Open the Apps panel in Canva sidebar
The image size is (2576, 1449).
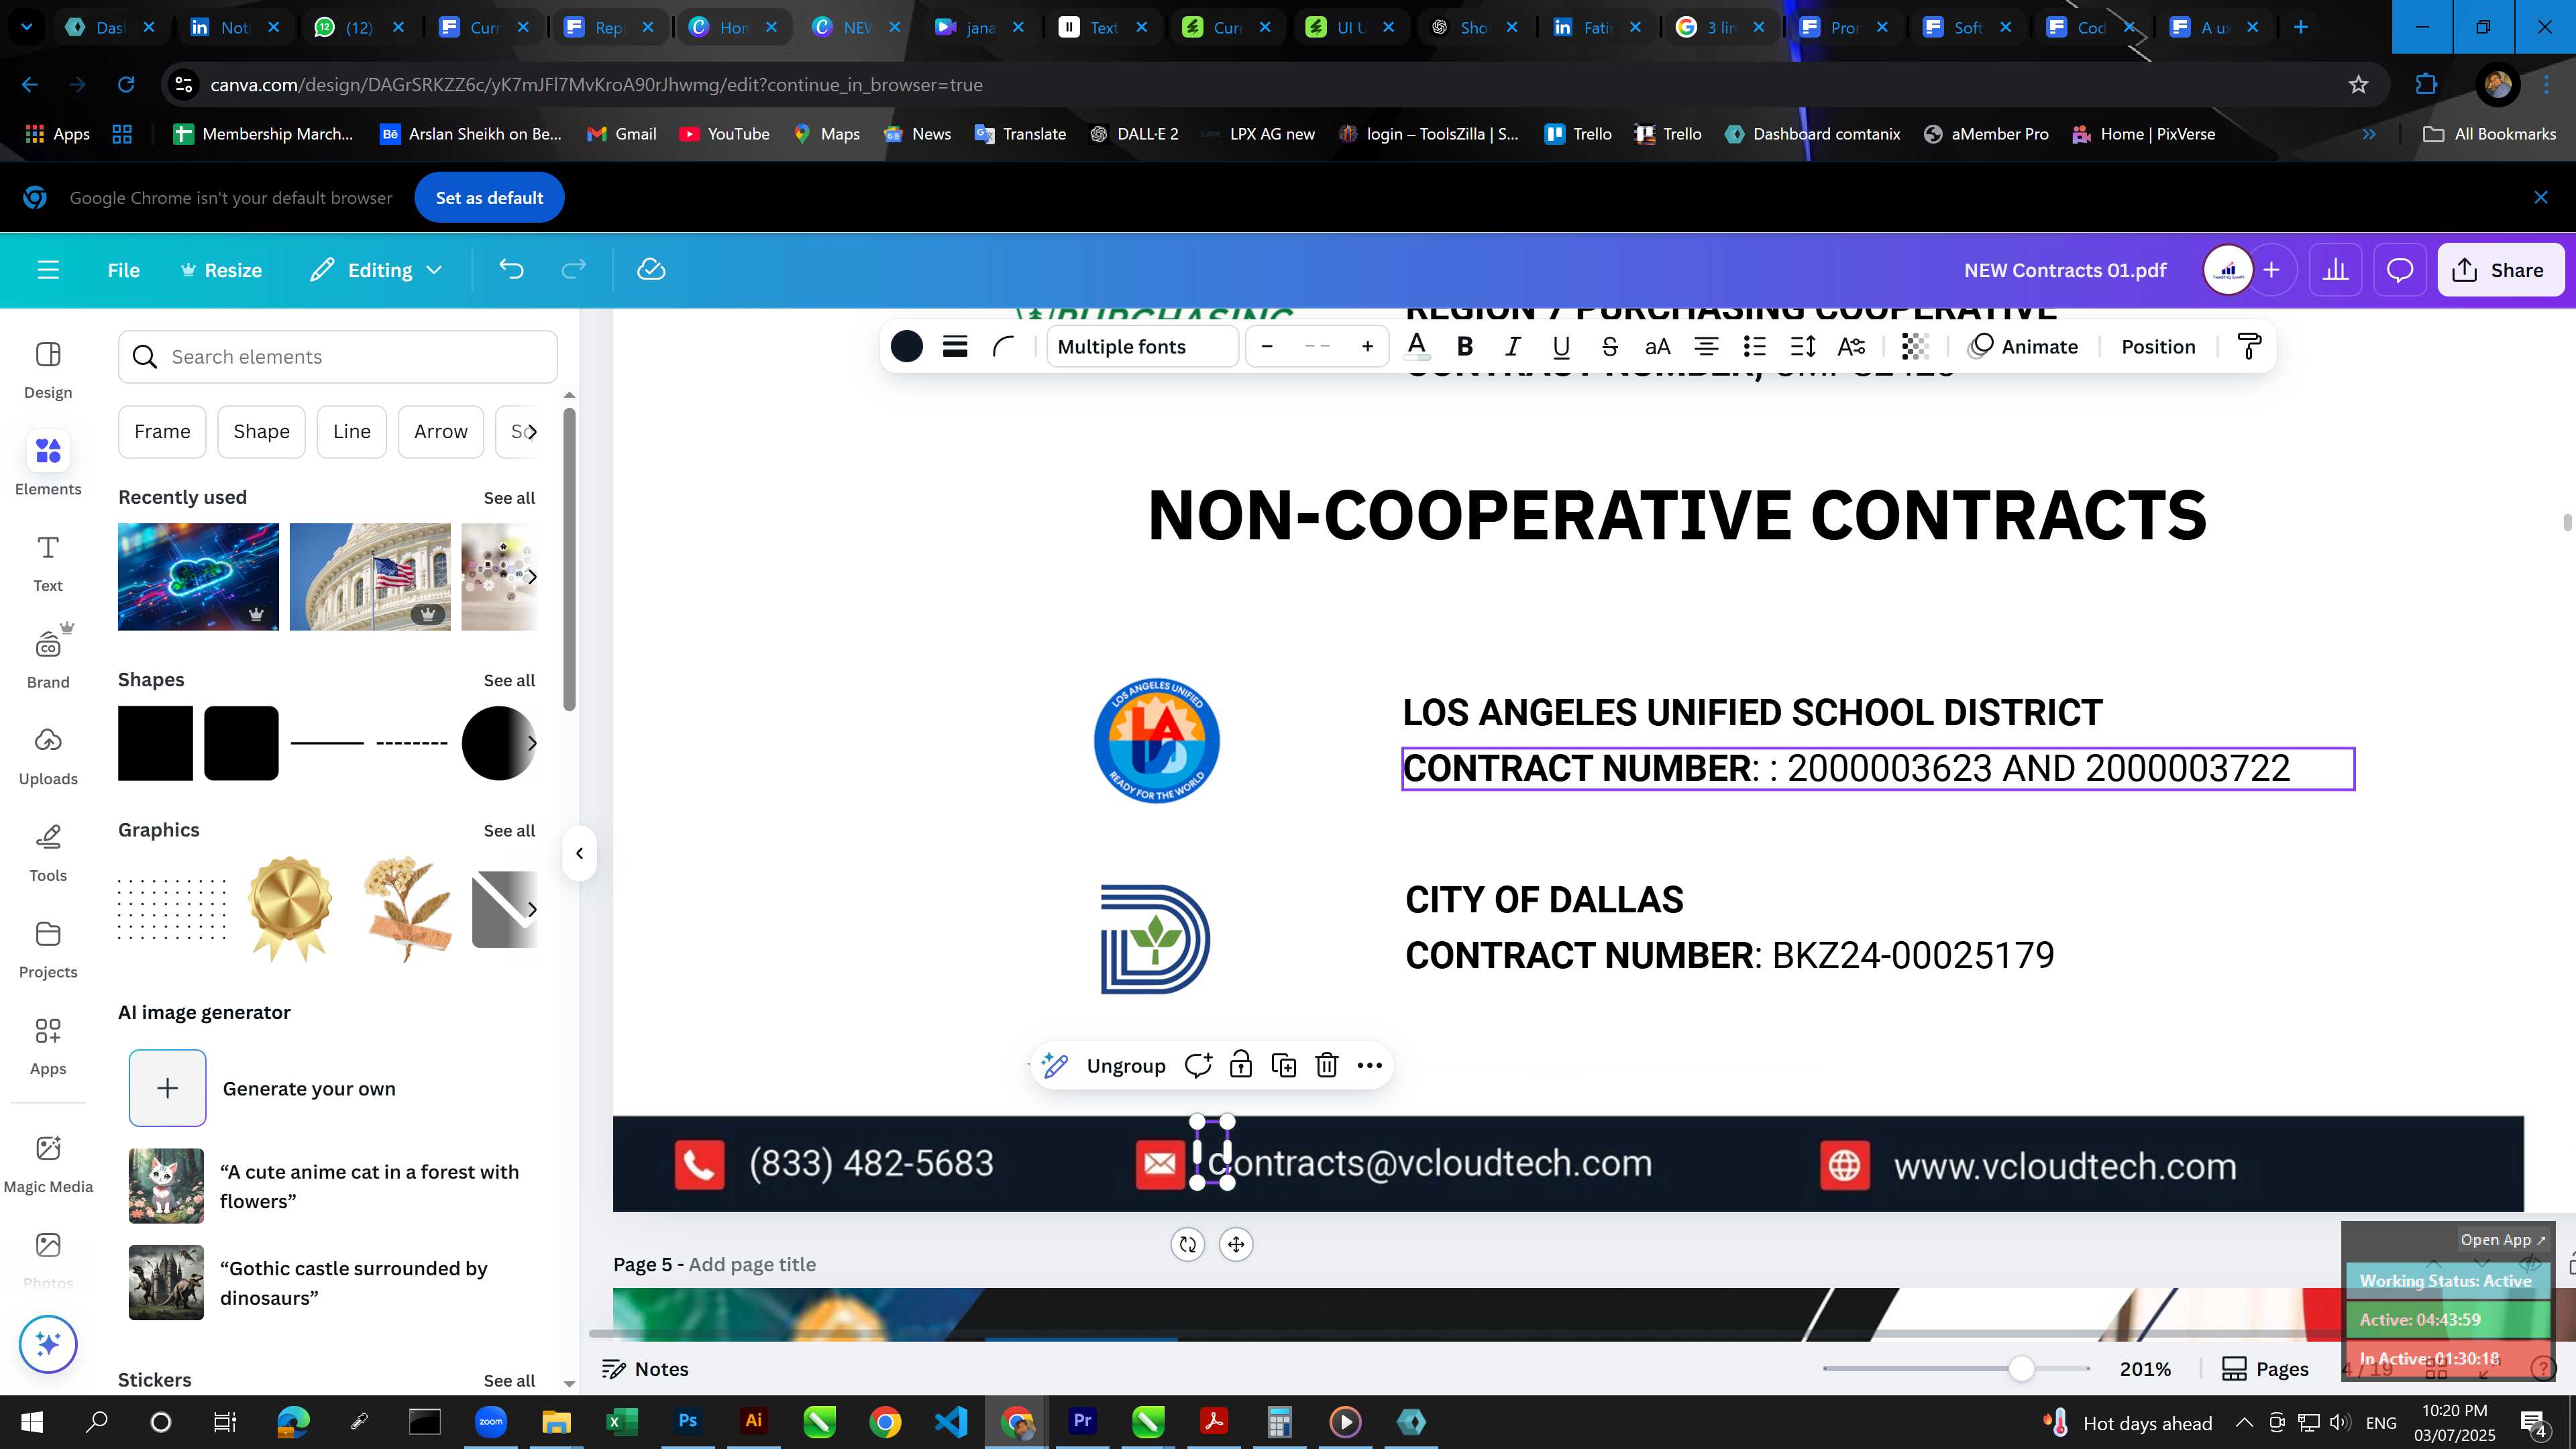point(48,1046)
